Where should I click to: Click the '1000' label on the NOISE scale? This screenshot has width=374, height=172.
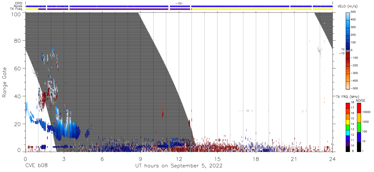coord(366,122)
